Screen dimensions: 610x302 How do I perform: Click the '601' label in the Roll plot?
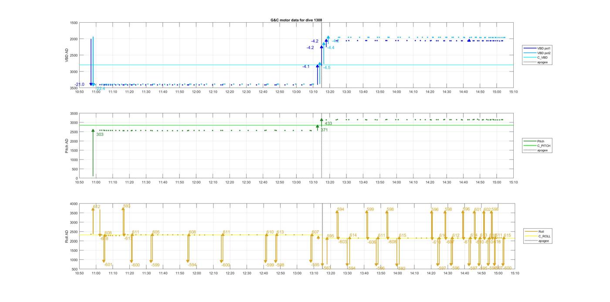tap(478, 210)
